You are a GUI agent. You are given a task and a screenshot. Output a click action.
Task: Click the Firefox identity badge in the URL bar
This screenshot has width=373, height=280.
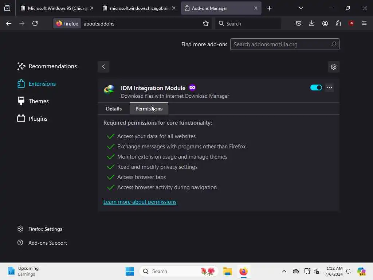tap(67, 24)
